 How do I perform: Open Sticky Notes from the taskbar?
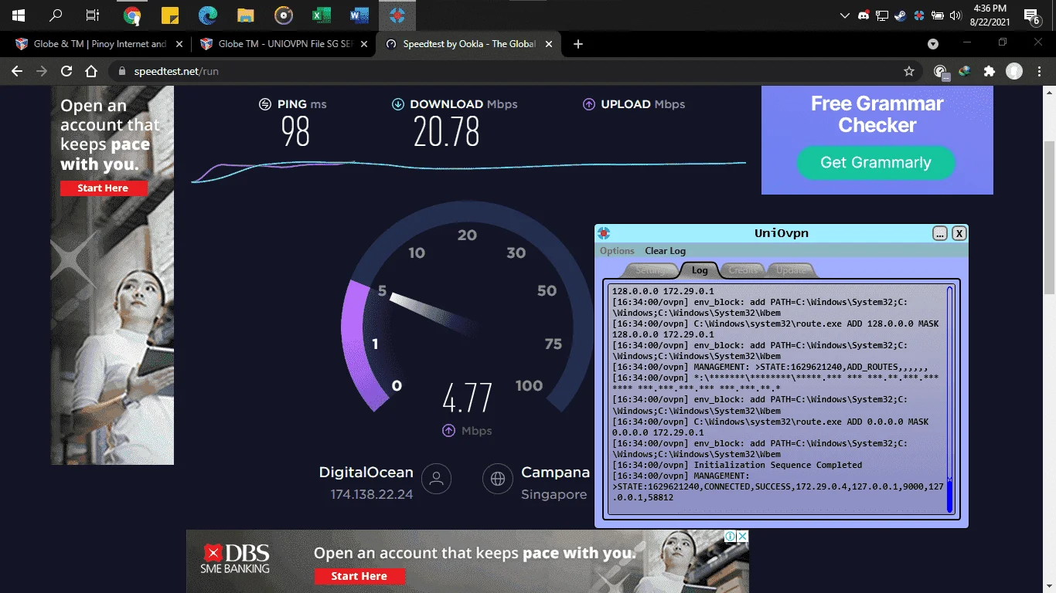pos(170,15)
